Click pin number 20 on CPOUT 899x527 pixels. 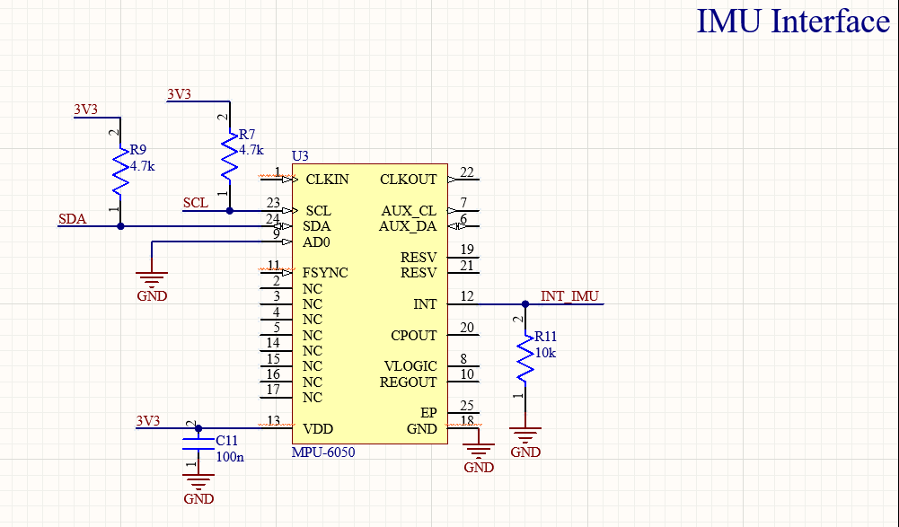click(x=467, y=328)
